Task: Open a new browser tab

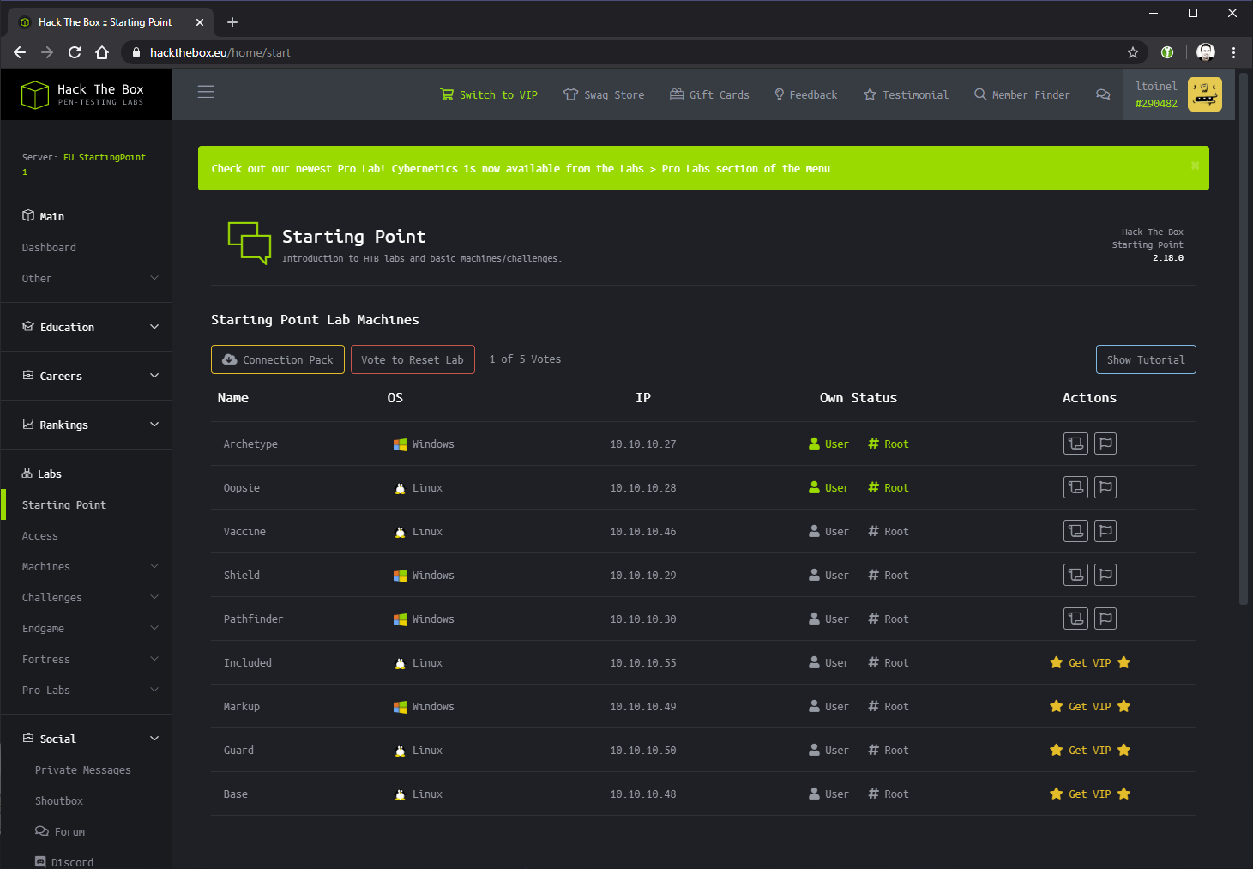Action: click(232, 22)
